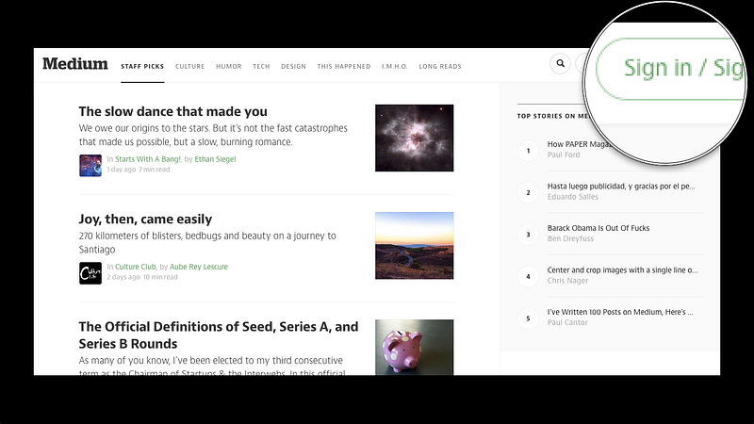
Task: Click the pink piggy bank thumbnail
Action: click(x=414, y=347)
